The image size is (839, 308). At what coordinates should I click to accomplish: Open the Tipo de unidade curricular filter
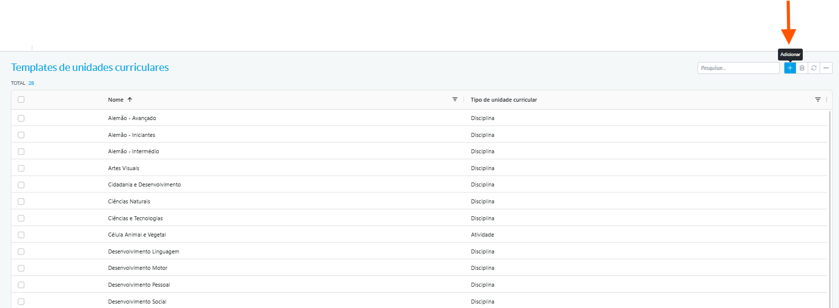[x=818, y=100]
